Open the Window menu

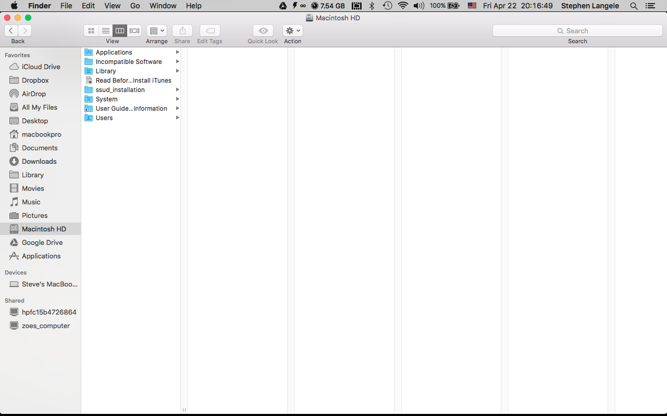[163, 6]
